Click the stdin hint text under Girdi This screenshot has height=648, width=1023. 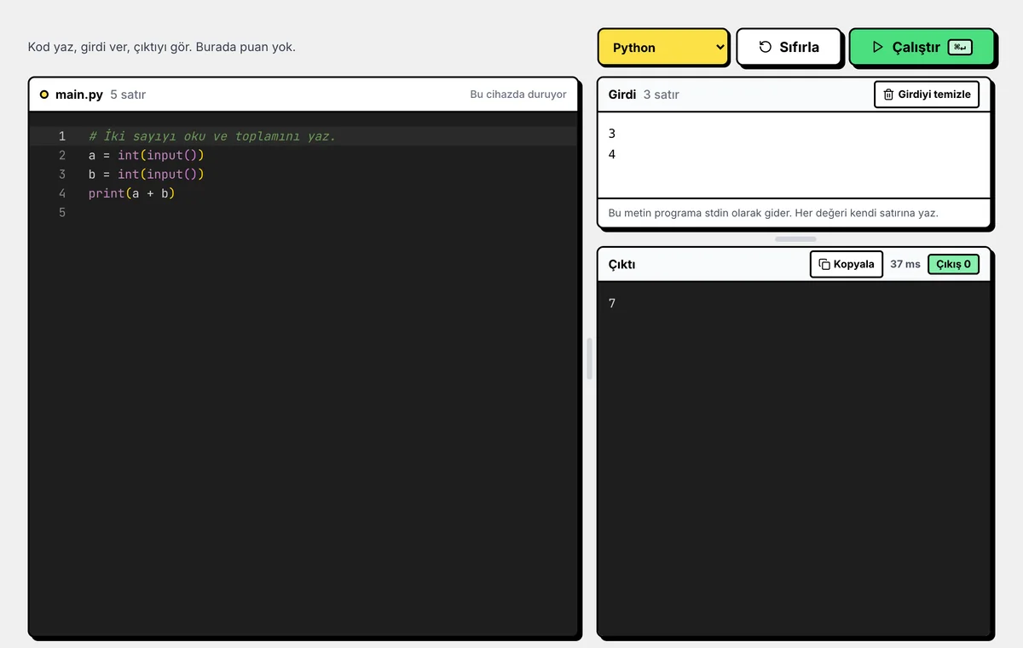[x=773, y=213]
